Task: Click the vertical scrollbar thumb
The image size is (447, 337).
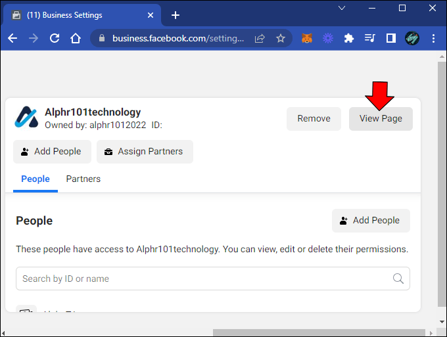Action: point(442,184)
